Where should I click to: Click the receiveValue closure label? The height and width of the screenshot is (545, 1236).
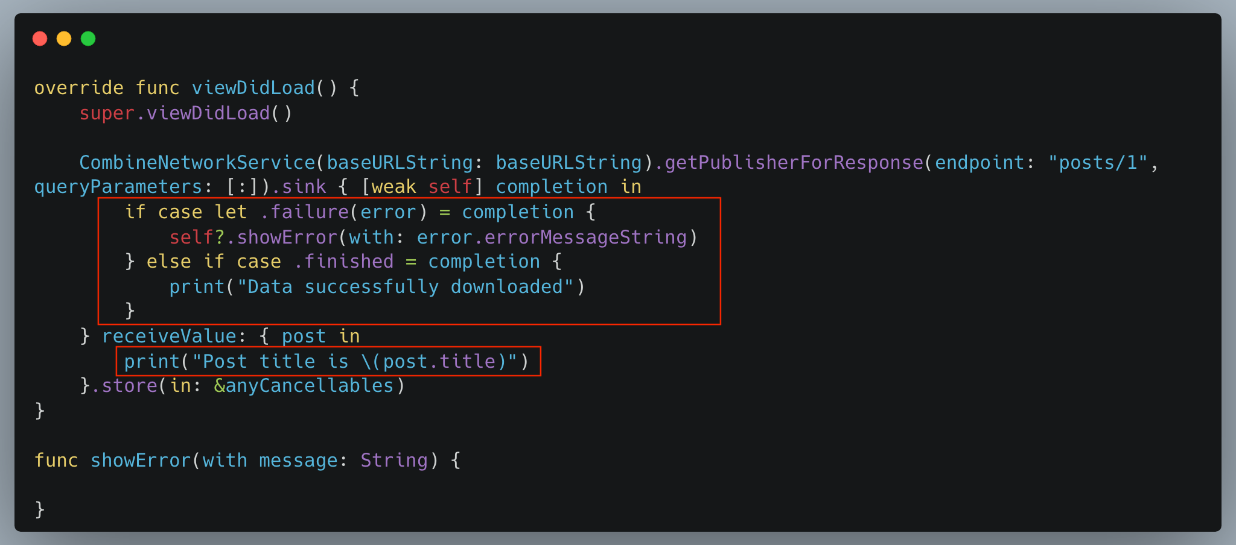coord(169,336)
